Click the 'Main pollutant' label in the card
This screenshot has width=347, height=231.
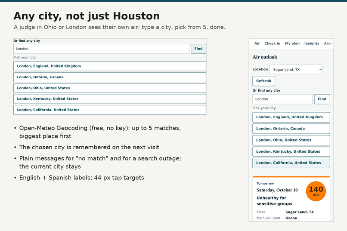(x=268, y=218)
